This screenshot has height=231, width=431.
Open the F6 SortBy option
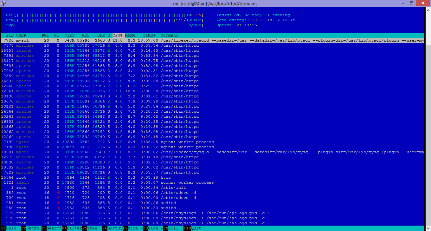(113, 228)
